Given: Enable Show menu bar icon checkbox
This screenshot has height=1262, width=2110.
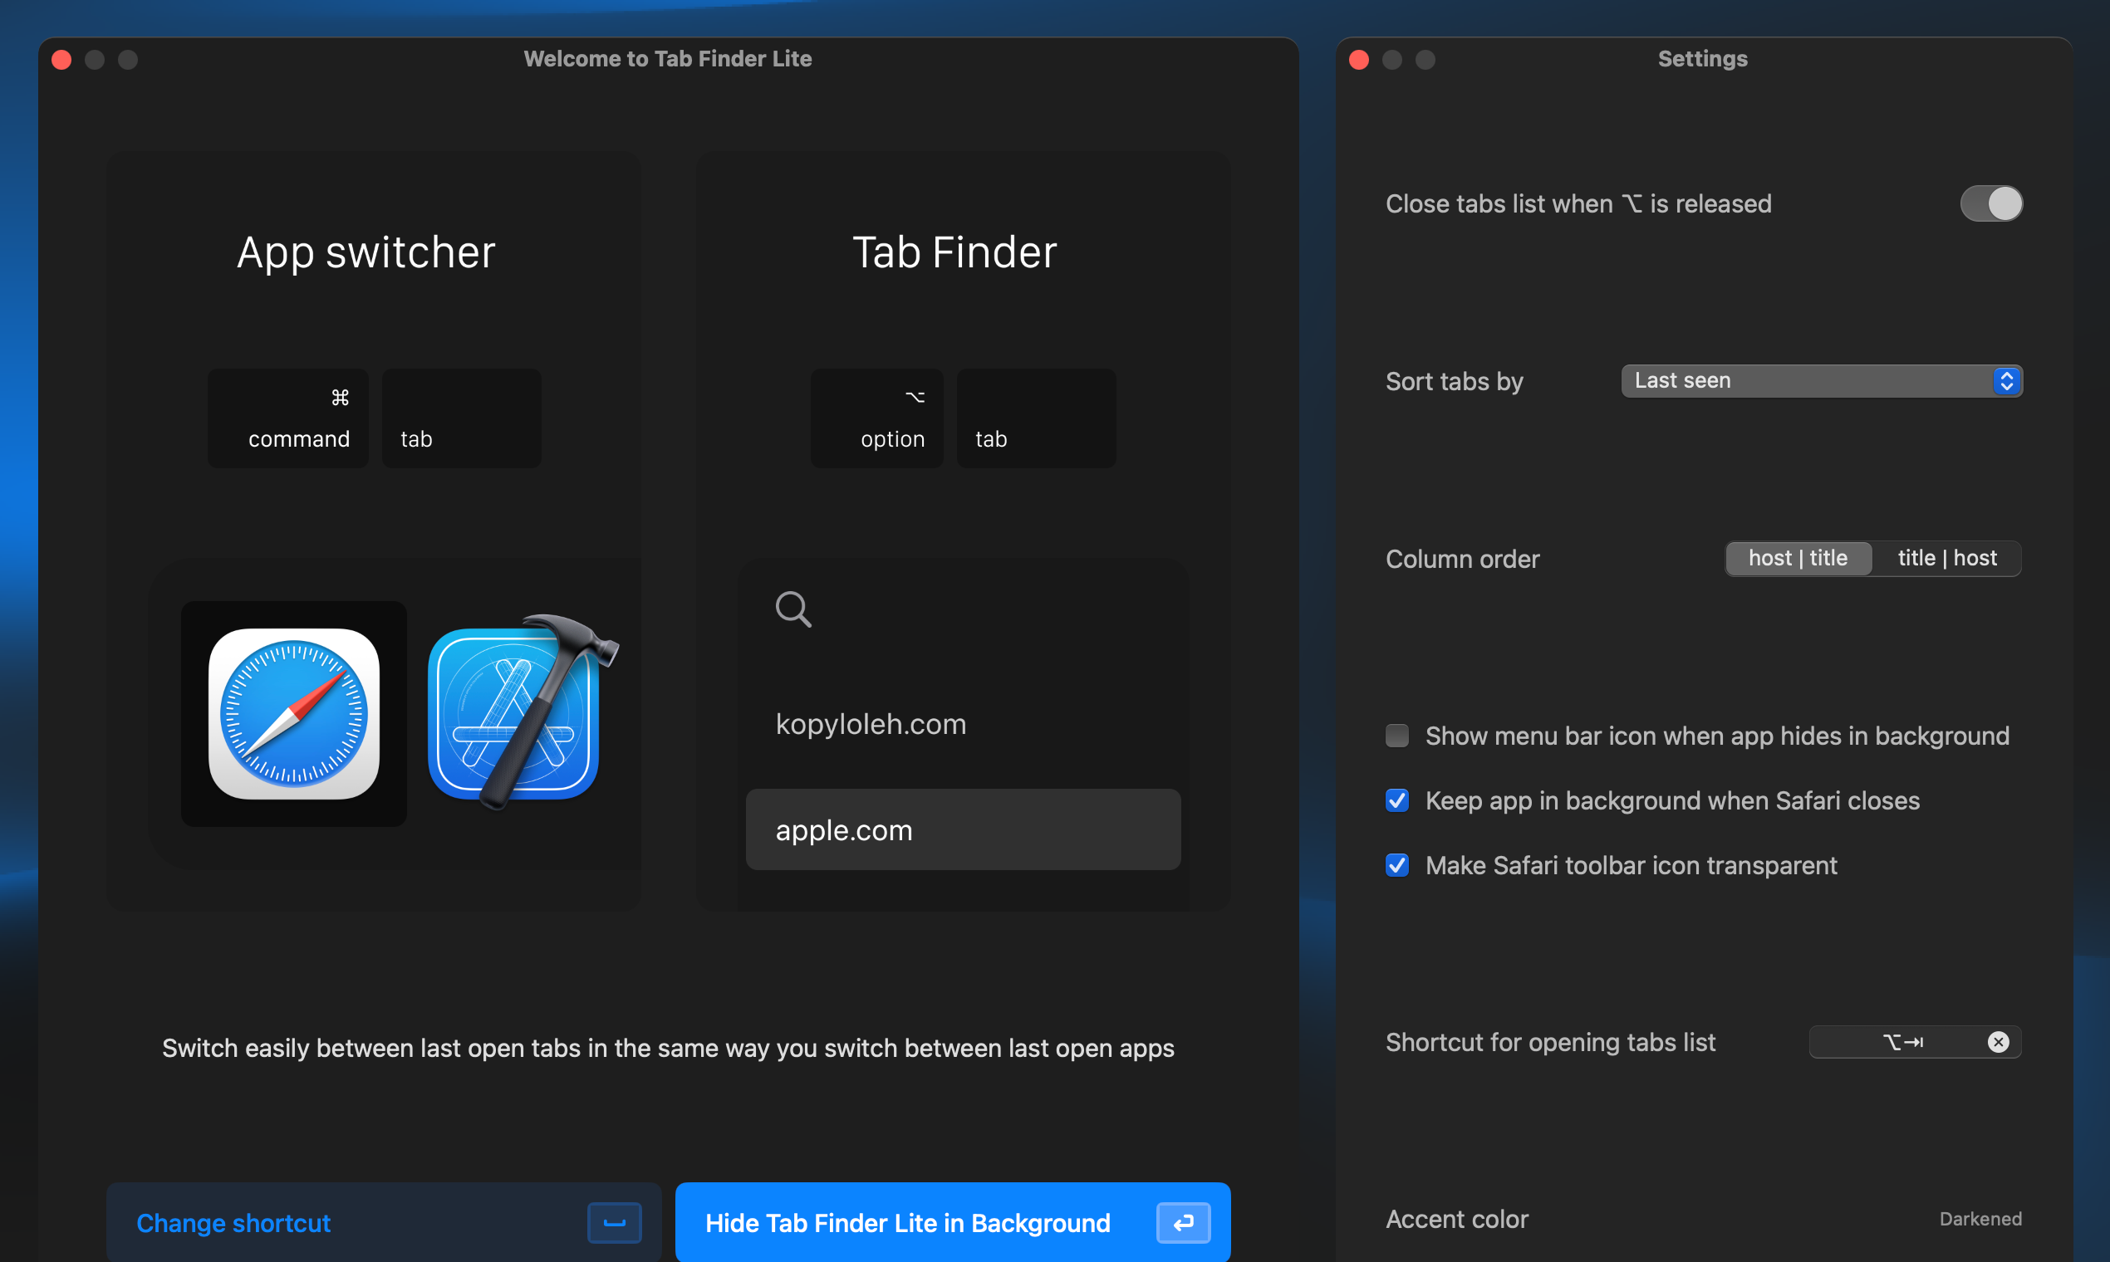Looking at the screenshot, I should point(1397,736).
